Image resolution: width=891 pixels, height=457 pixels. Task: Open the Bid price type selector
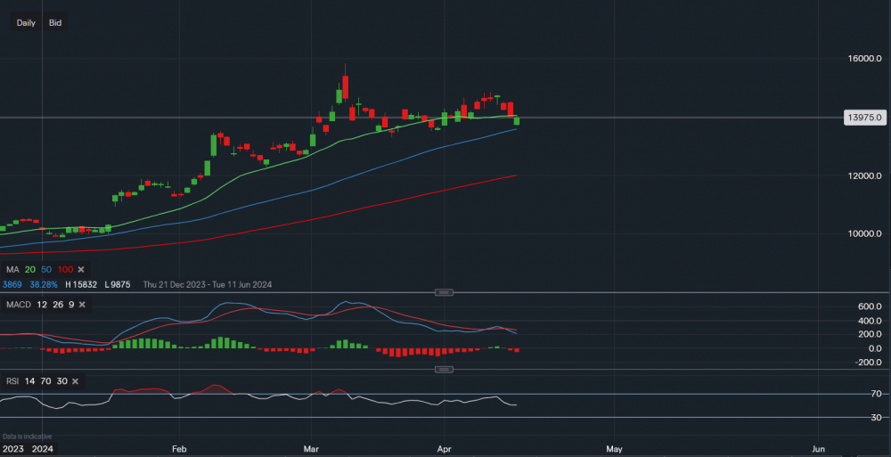click(x=55, y=22)
